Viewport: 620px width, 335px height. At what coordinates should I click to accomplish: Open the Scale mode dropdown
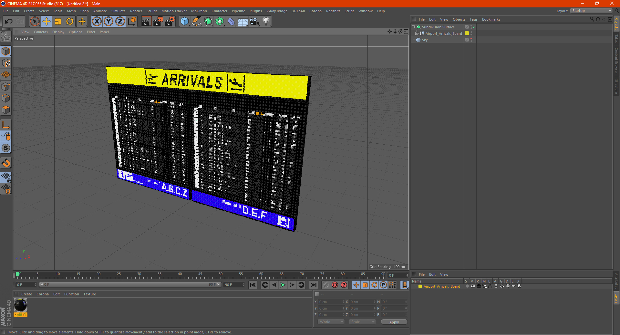(x=362, y=322)
